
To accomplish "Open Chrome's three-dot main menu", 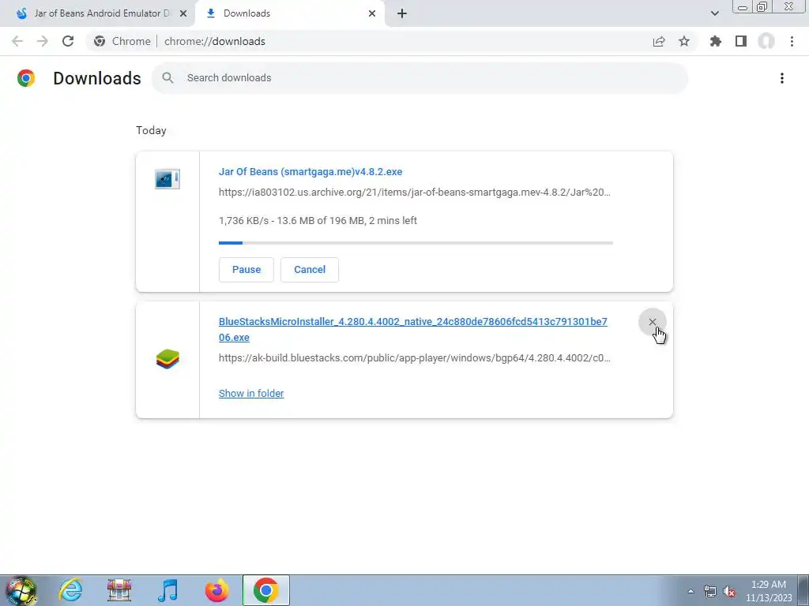I will coord(792,41).
